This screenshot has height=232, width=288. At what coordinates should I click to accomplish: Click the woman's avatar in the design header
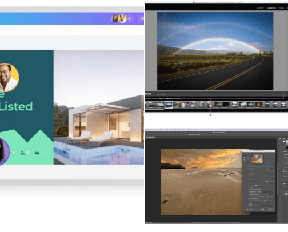(115, 18)
